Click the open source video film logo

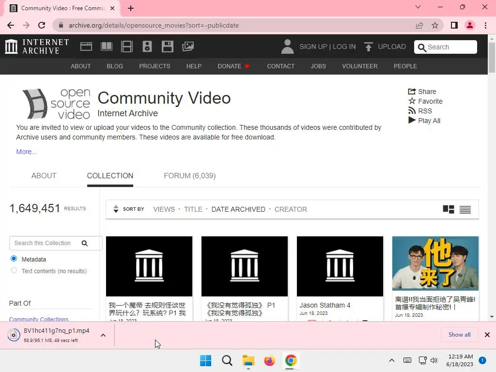(x=56, y=104)
